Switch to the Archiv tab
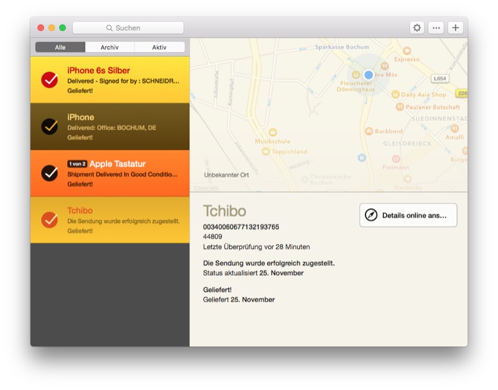 click(x=110, y=47)
